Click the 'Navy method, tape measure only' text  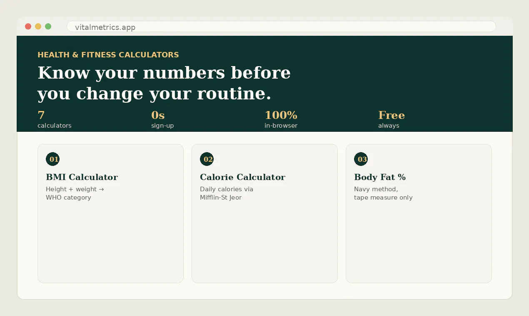click(383, 193)
